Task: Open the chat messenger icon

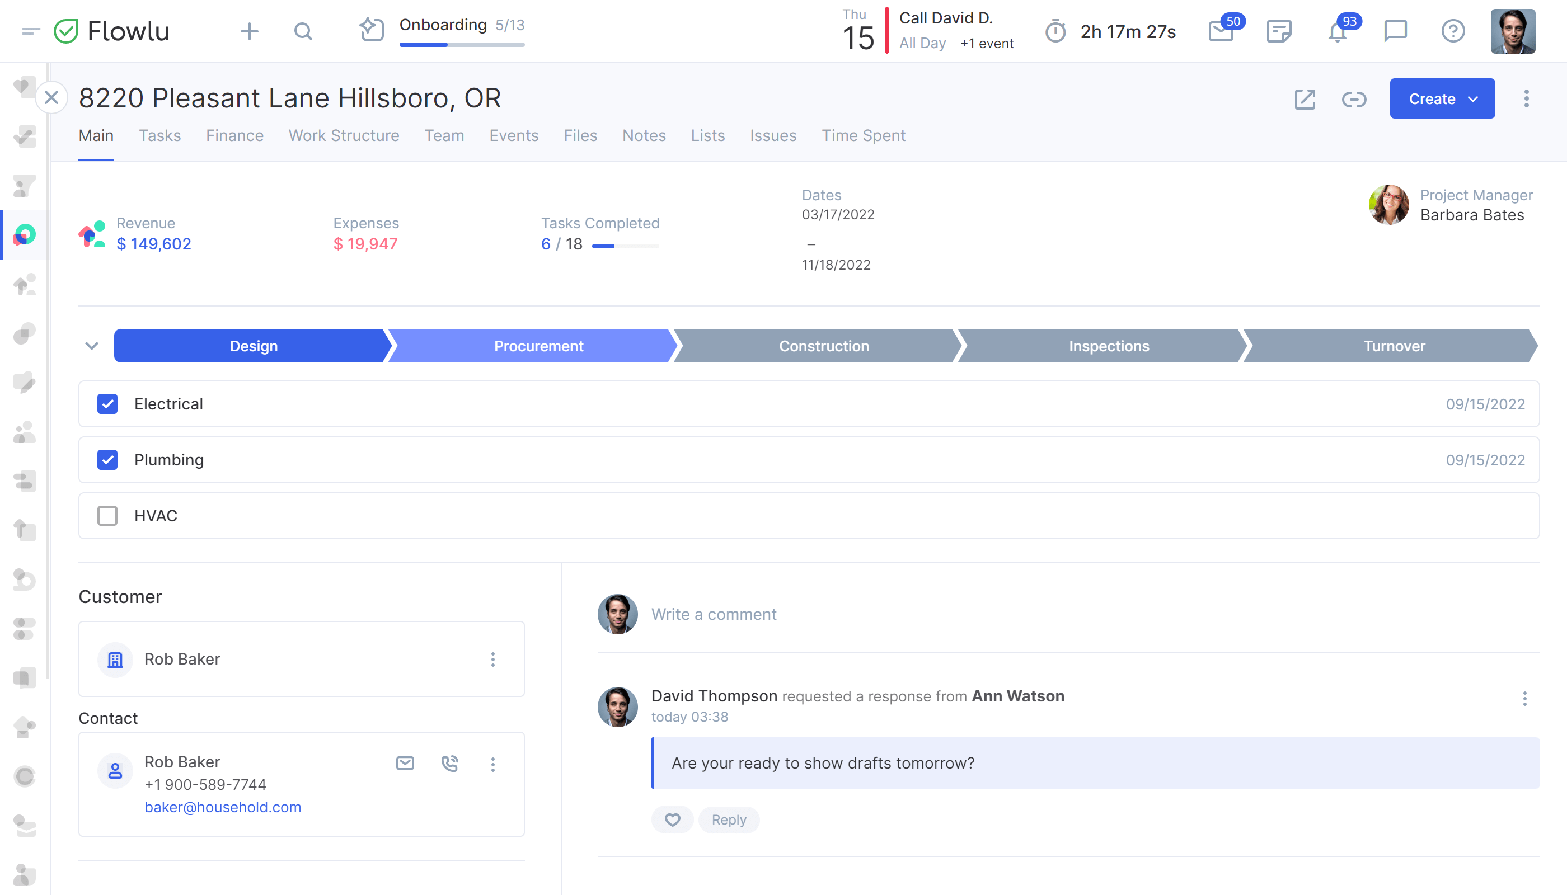Action: click(x=1395, y=31)
